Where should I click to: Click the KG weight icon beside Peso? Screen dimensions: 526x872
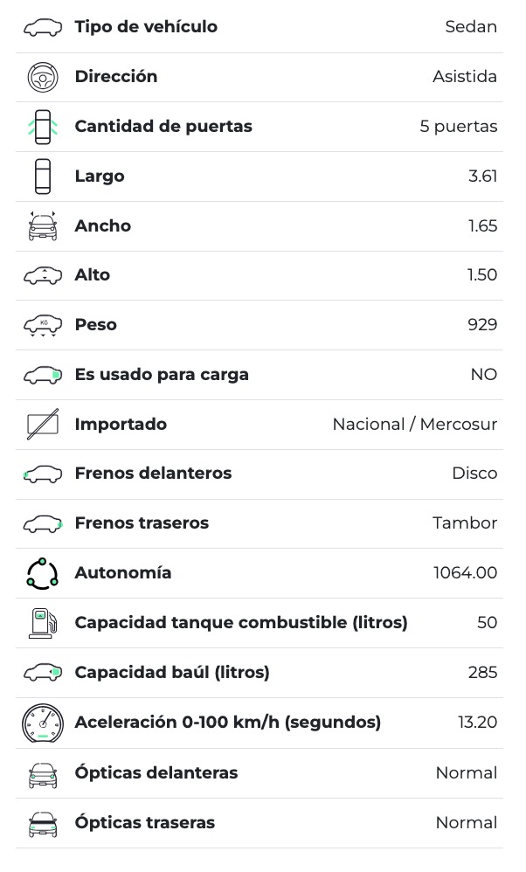tap(43, 325)
